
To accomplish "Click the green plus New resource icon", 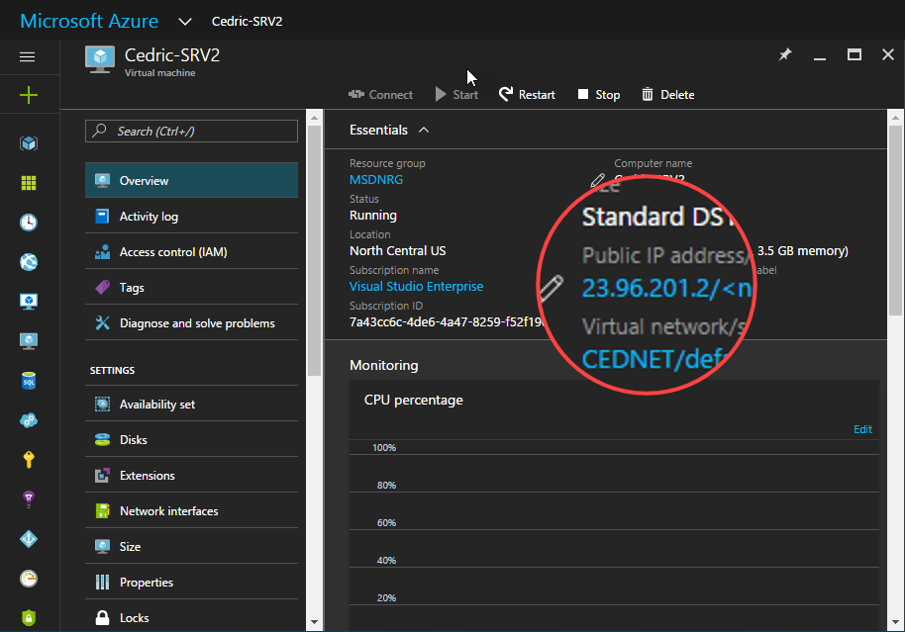I will [29, 95].
